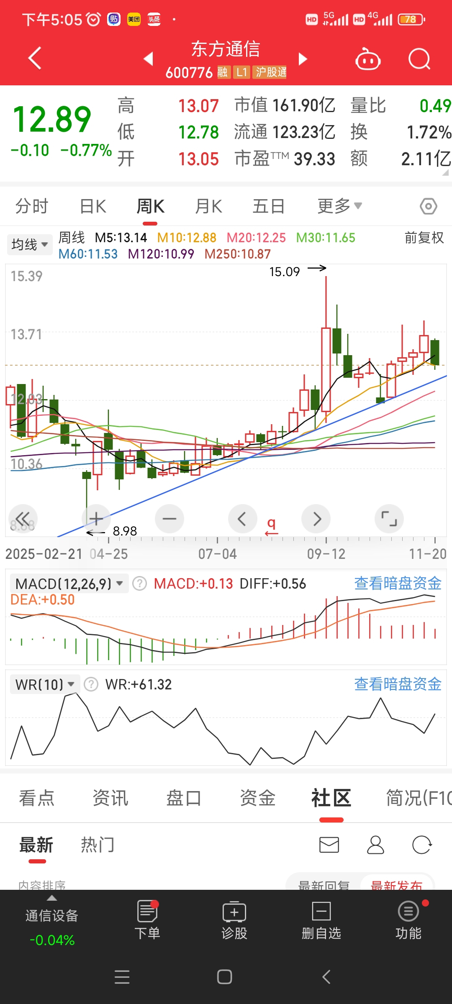Expand quote details corner triangle
The width and height of the screenshot is (452, 1004).
pyautogui.click(x=446, y=172)
